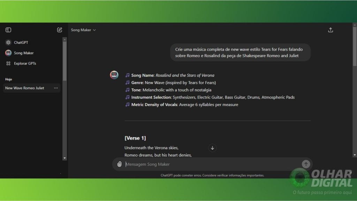Viewport: 357px width, 201px height.
Task: Open the New Wave Romeo Juliet conversation
Action: 25,88
